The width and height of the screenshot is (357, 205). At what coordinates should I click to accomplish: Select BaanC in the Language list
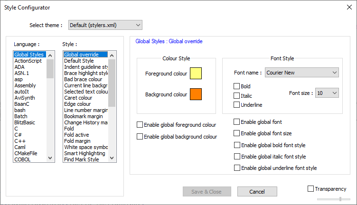click(x=30, y=104)
